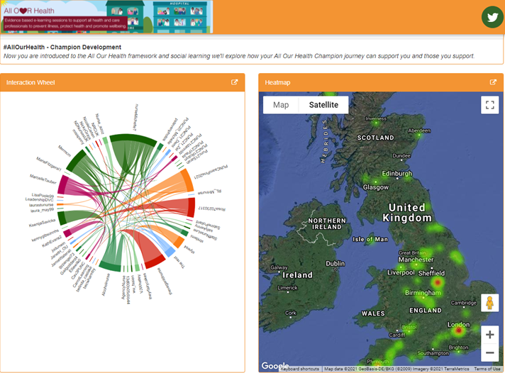Image resolution: width=505 pixels, height=373 pixels.
Task: Click the #AllOurHealth - Champion Development heading
Action: [62, 47]
